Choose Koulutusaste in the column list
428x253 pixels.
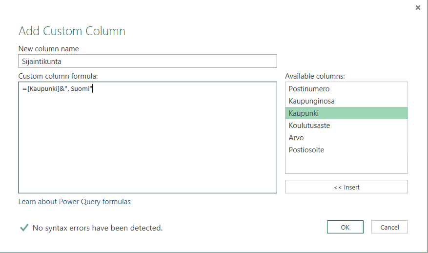[x=309, y=126]
